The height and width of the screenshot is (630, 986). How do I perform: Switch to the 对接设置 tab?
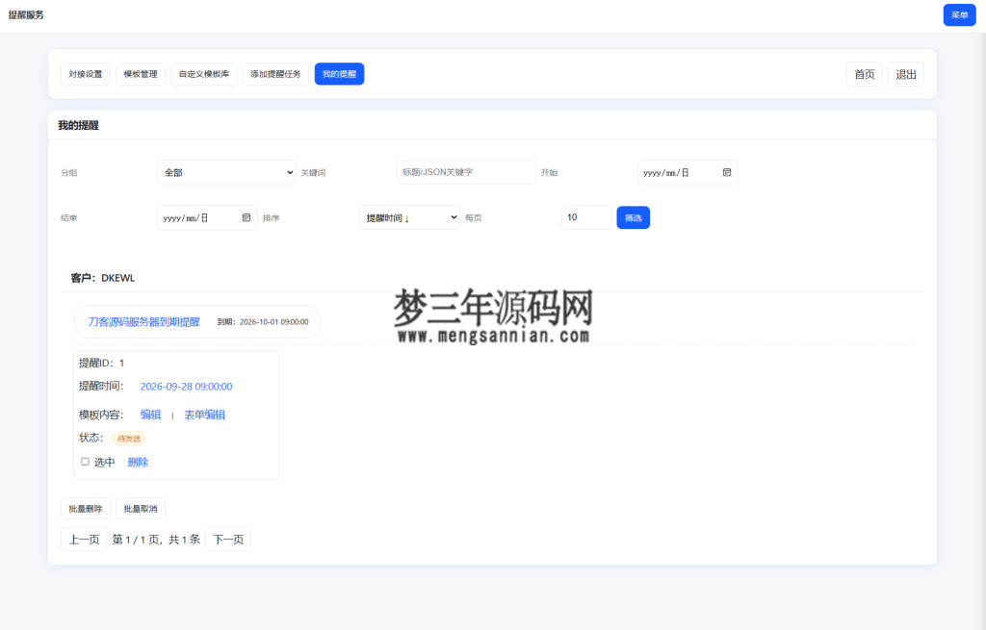[85, 73]
